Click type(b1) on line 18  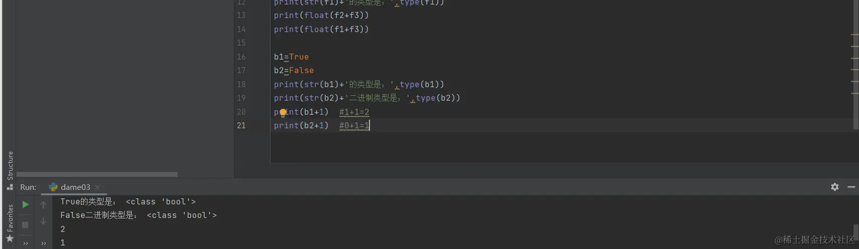(420, 84)
